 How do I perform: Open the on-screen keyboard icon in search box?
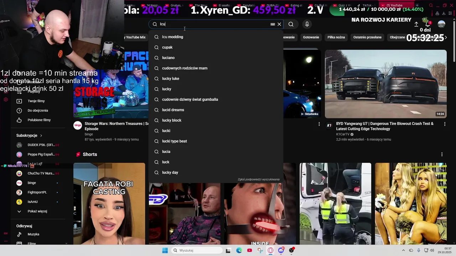coord(273,24)
